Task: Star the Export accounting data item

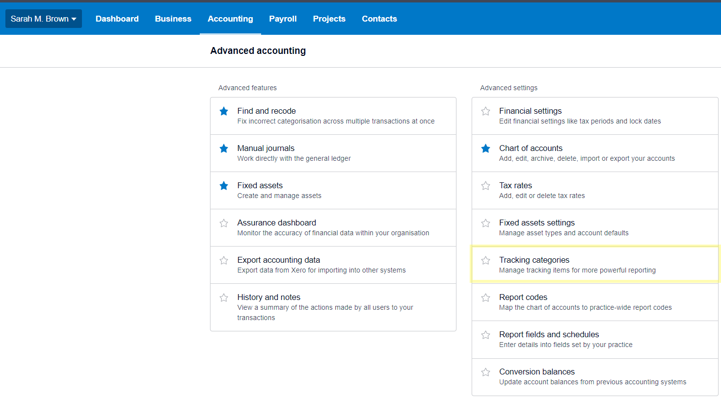Action: (x=224, y=260)
